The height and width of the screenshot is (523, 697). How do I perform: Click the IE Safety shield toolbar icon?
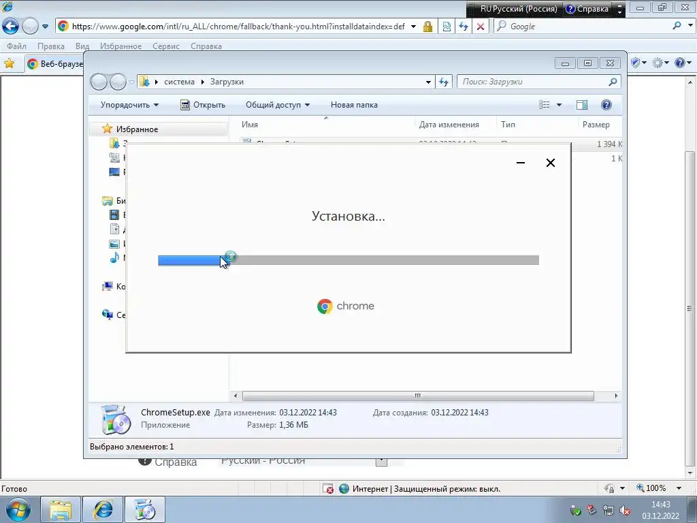coord(635,63)
